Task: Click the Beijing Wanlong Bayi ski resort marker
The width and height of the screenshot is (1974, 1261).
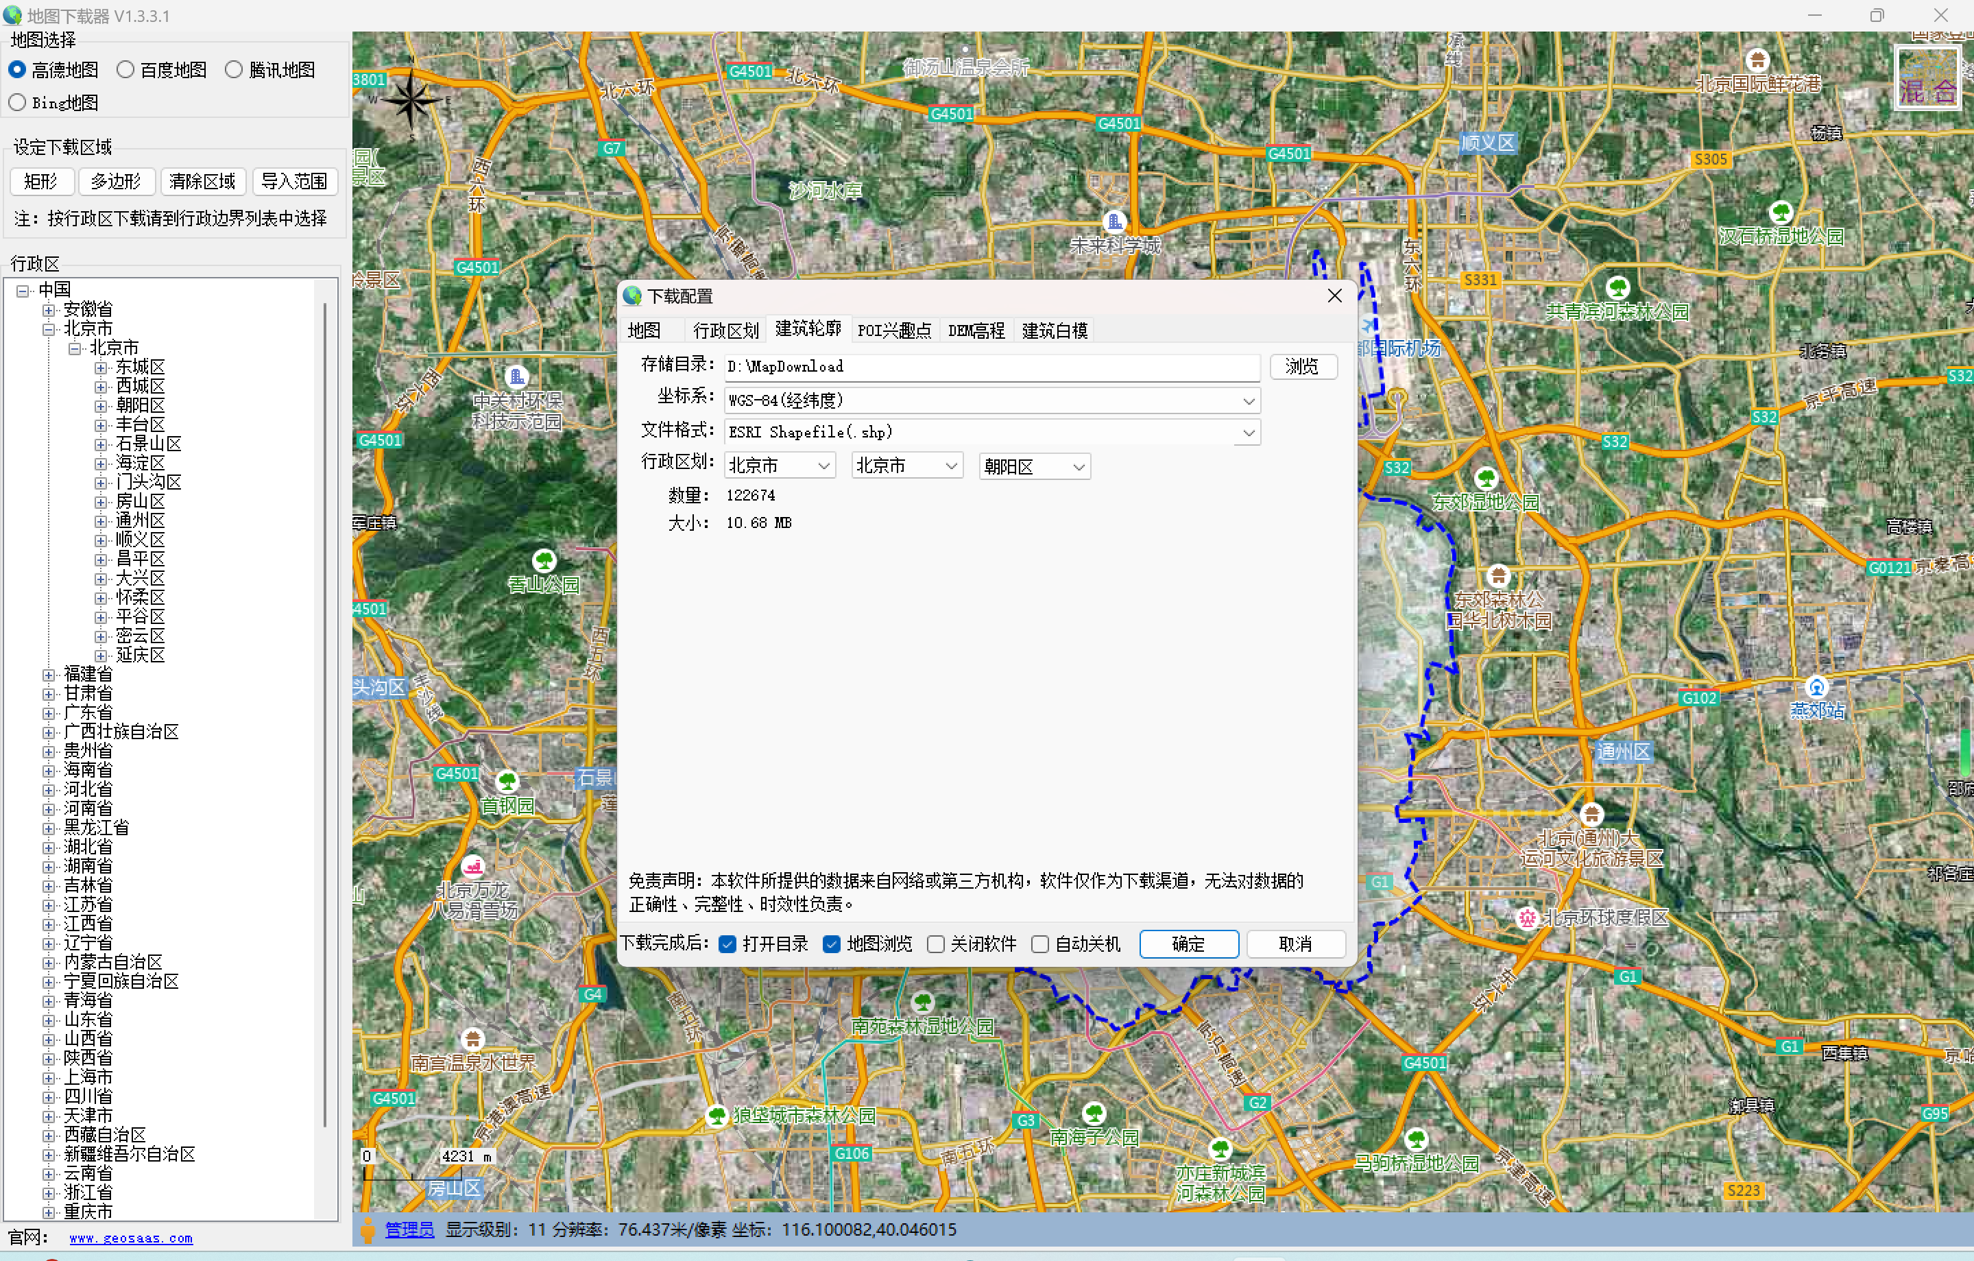Action: [x=473, y=866]
